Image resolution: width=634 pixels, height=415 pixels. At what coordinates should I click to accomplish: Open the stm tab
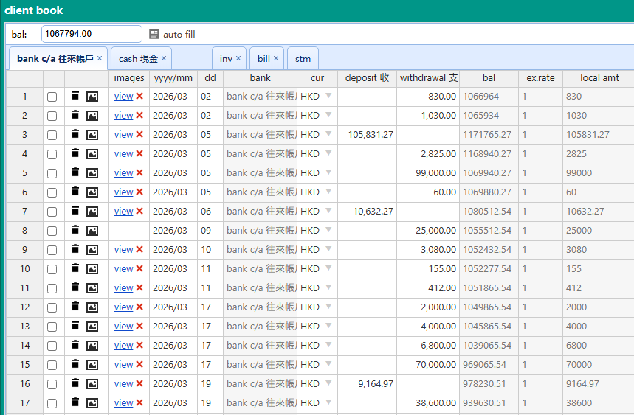[303, 58]
